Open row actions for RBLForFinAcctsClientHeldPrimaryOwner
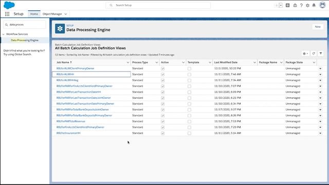 coord(320,127)
